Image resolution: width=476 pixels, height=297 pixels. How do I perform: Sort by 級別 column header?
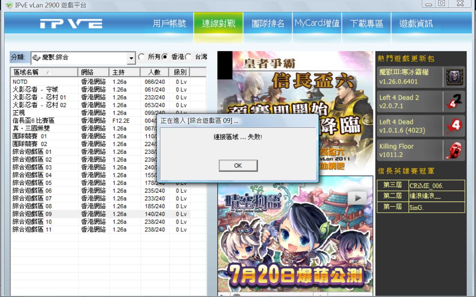point(180,72)
